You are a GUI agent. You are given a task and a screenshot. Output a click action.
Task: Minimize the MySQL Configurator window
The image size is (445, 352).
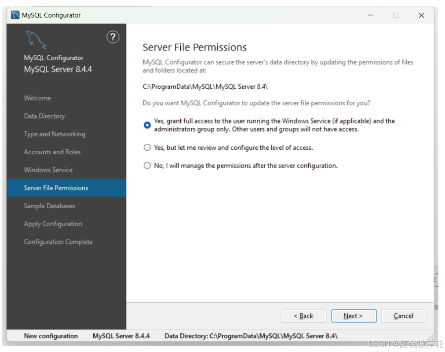pos(370,15)
